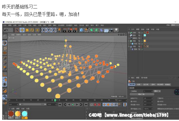The width and height of the screenshot is (179, 121).
Task: Play the animation forward
Action: pos(73,105)
